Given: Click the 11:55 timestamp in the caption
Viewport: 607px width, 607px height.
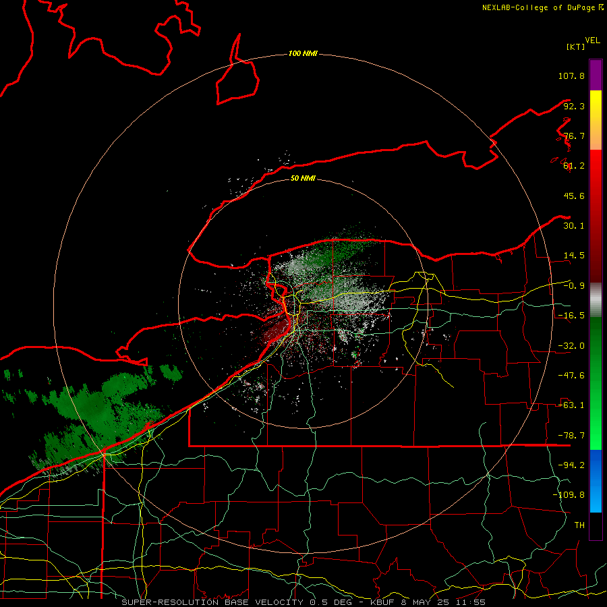Looking at the screenshot, I should 469,602.
